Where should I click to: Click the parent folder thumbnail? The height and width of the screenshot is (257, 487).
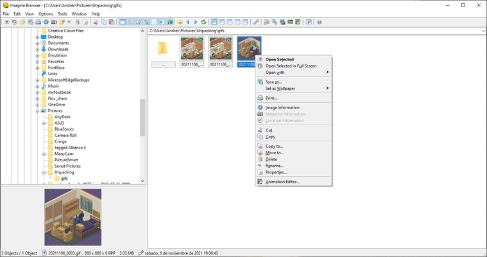[x=163, y=49]
